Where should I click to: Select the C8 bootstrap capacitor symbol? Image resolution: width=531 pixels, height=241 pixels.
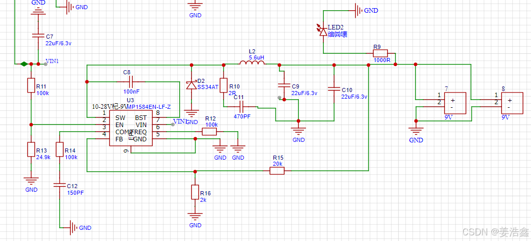point(131,81)
